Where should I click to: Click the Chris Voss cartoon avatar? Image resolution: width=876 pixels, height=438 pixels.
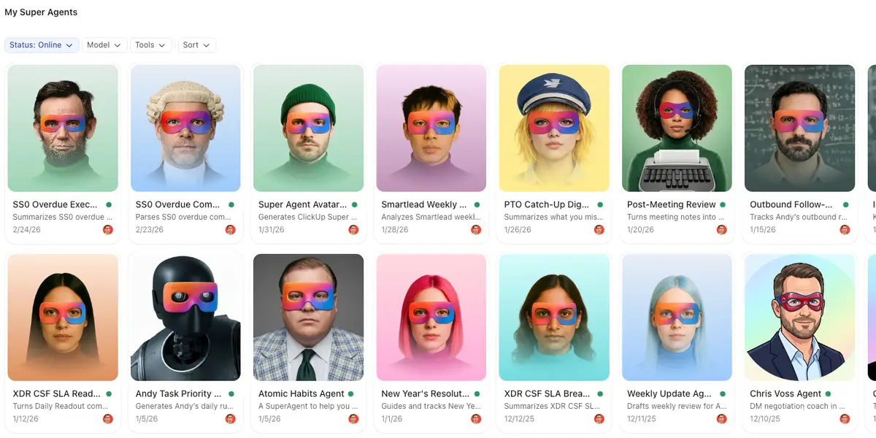[x=799, y=318]
